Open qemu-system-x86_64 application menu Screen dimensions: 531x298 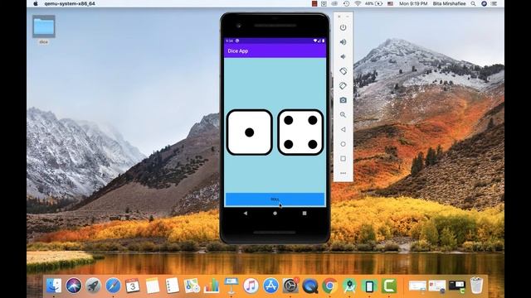[70, 3]
